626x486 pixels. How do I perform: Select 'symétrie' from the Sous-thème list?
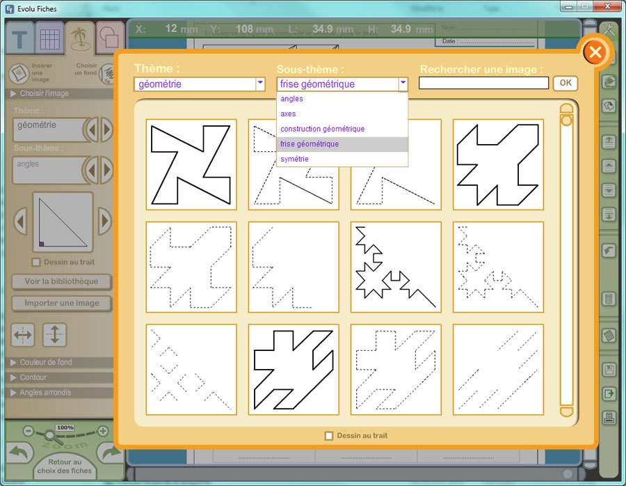[295, 159]
